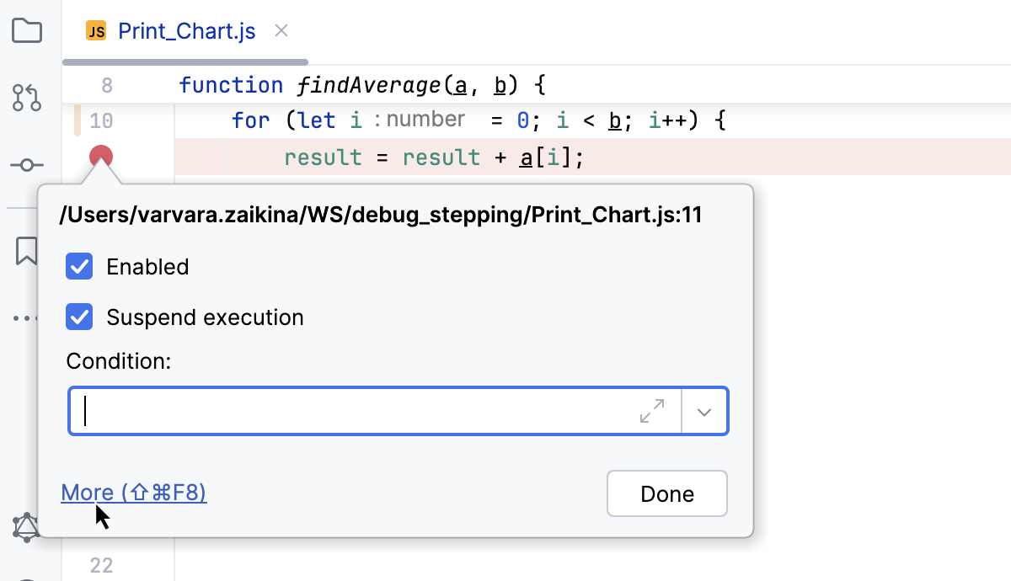This screenshot has width=1011, height=581.
Task: Open the condition history dropdown
Action: click(x=704, y=411)
